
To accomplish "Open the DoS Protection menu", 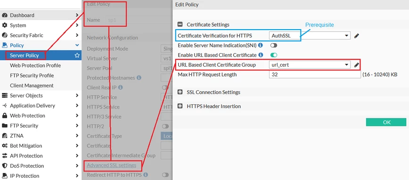I will click(x=41, y=166).
